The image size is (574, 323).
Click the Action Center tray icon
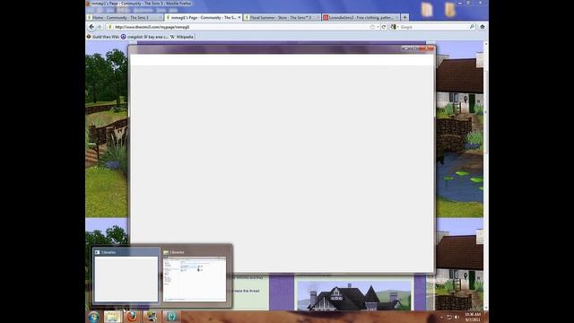tap(448, 317)
